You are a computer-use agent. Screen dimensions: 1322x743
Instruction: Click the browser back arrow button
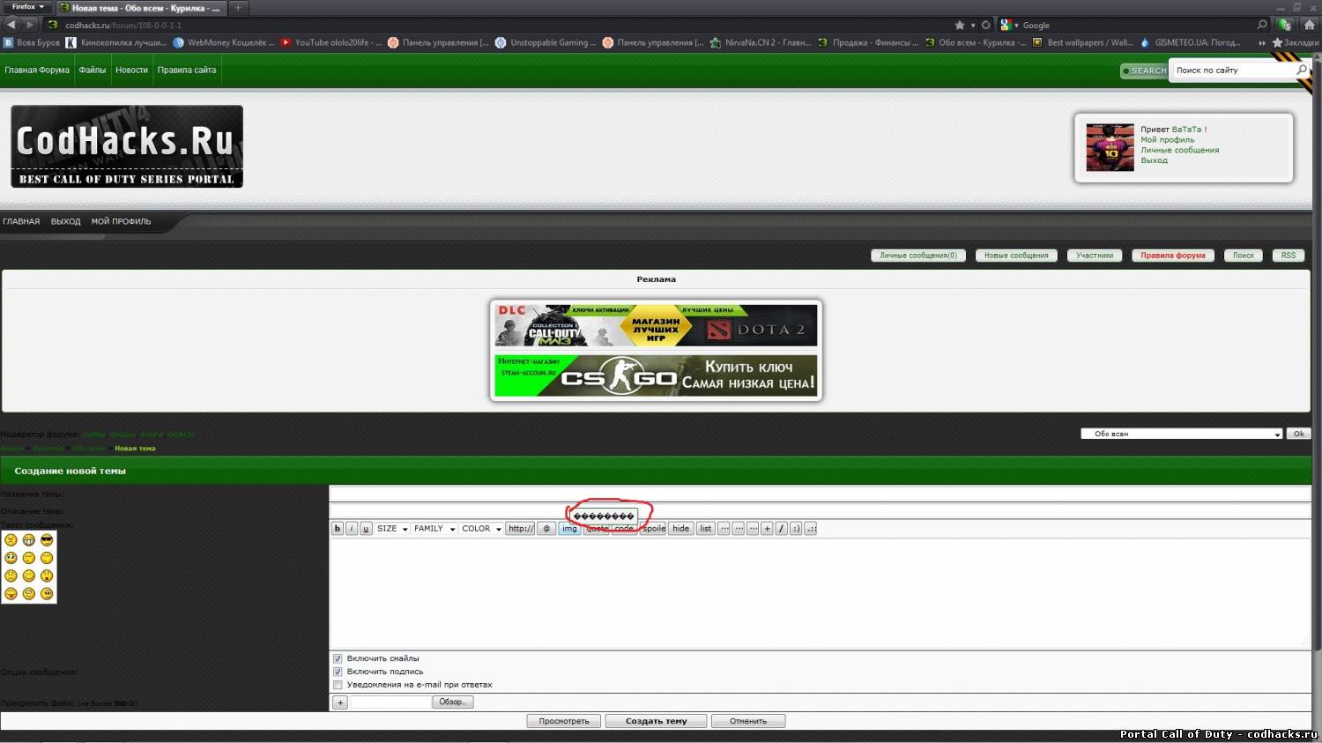11,25
